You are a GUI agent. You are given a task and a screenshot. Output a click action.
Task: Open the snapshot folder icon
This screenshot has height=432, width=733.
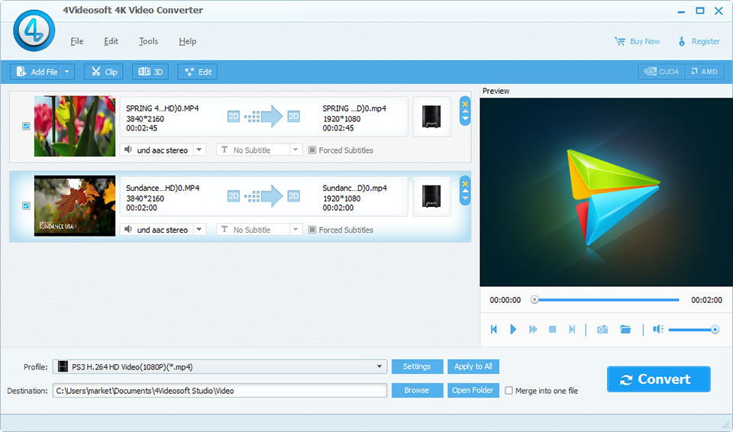click(625, 329)
